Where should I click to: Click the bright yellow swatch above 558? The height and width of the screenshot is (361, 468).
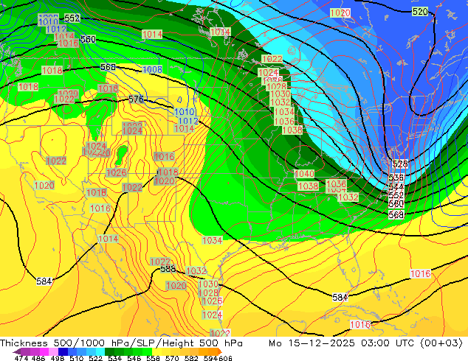[156, 351]
